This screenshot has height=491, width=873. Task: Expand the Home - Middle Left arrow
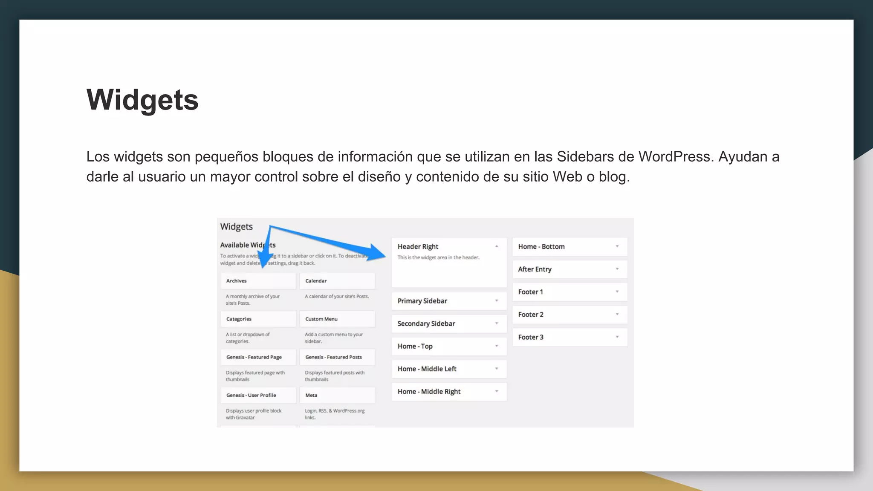497,369
